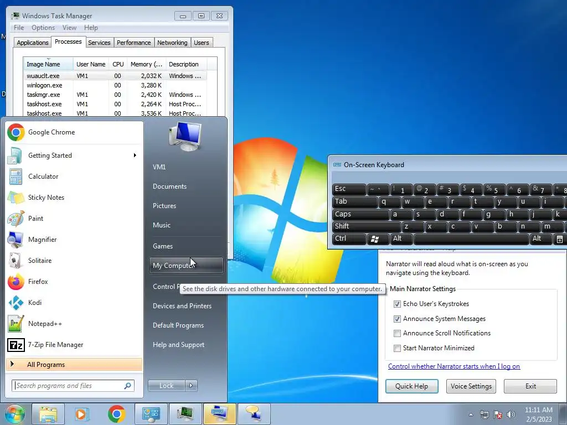Open Task Manager File menu

[x=19, y=28]
